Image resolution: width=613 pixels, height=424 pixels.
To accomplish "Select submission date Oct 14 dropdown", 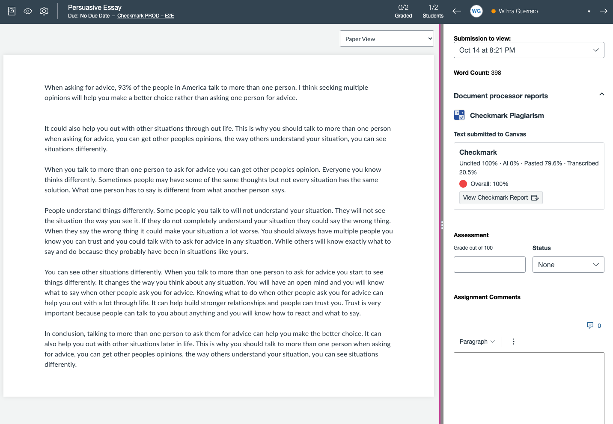I will tap(529, 50).
